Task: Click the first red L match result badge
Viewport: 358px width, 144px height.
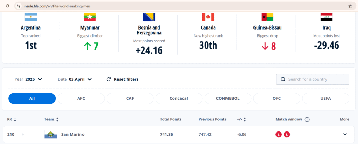Action: (x=279, y=135)
